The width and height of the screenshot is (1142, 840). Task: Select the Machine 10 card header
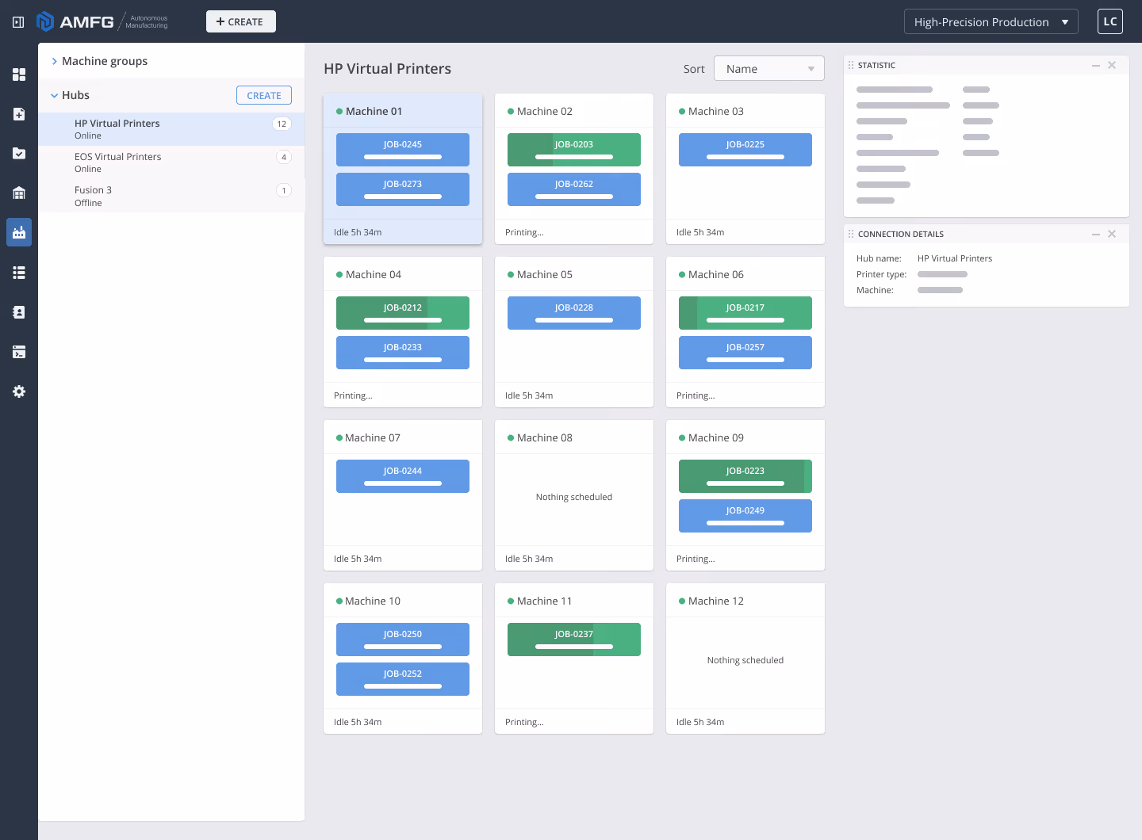[403, 601]
